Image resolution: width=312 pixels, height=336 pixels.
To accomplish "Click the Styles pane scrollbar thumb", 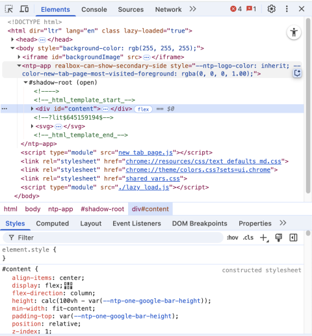I will click(308, 233).
